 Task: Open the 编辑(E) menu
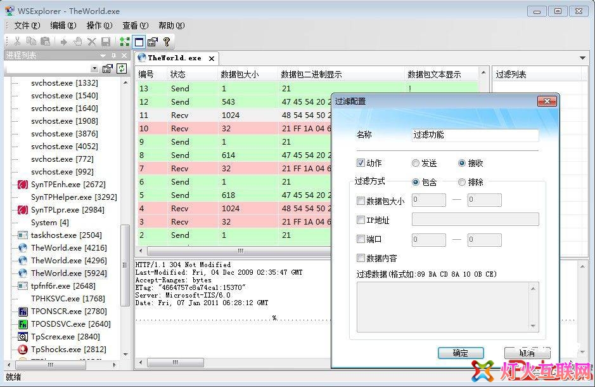coord(63,25)
